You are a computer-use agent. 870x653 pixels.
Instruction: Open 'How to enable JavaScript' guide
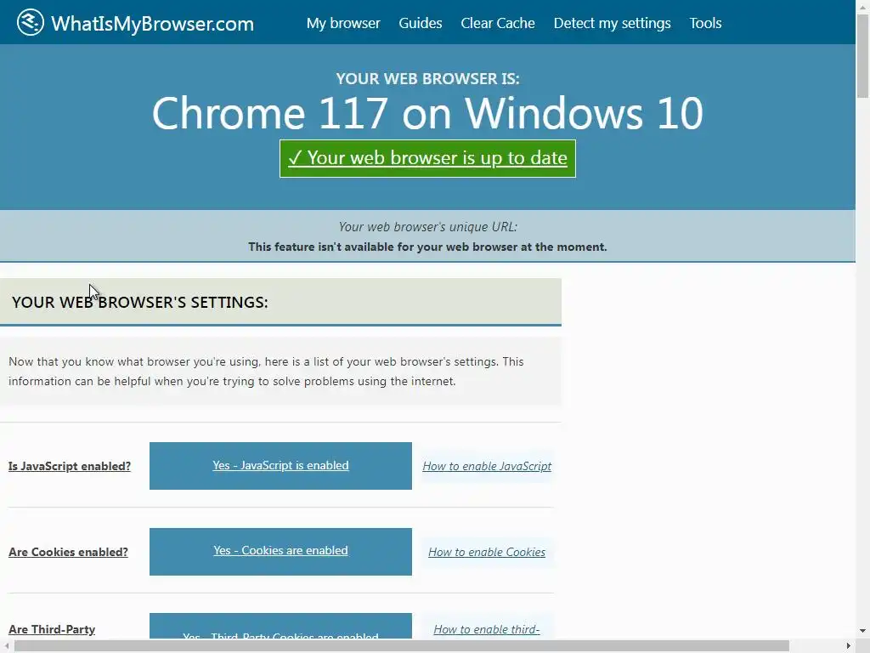point(487,467)
